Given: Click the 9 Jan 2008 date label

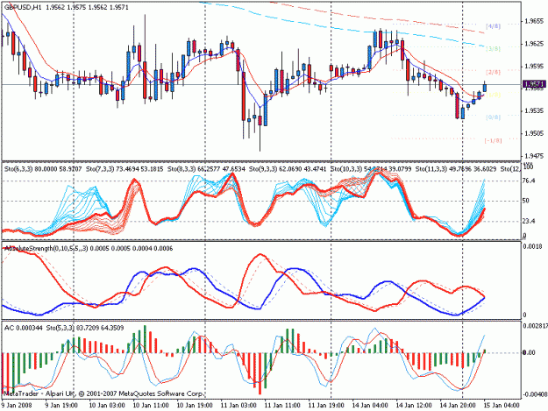Looking at the screenshot, I should 17,406.
